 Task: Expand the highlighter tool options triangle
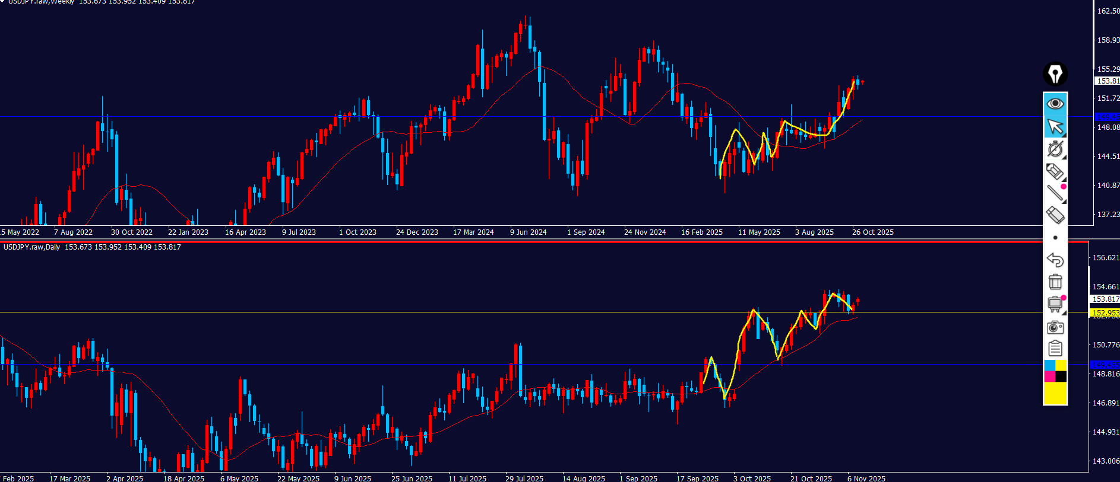1064,179
